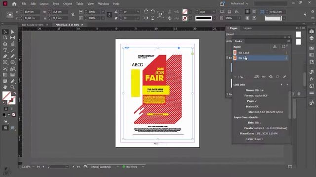
Task: Open the Links panel flyout menu
Action: pyautogui.click(x=288, y=41)
